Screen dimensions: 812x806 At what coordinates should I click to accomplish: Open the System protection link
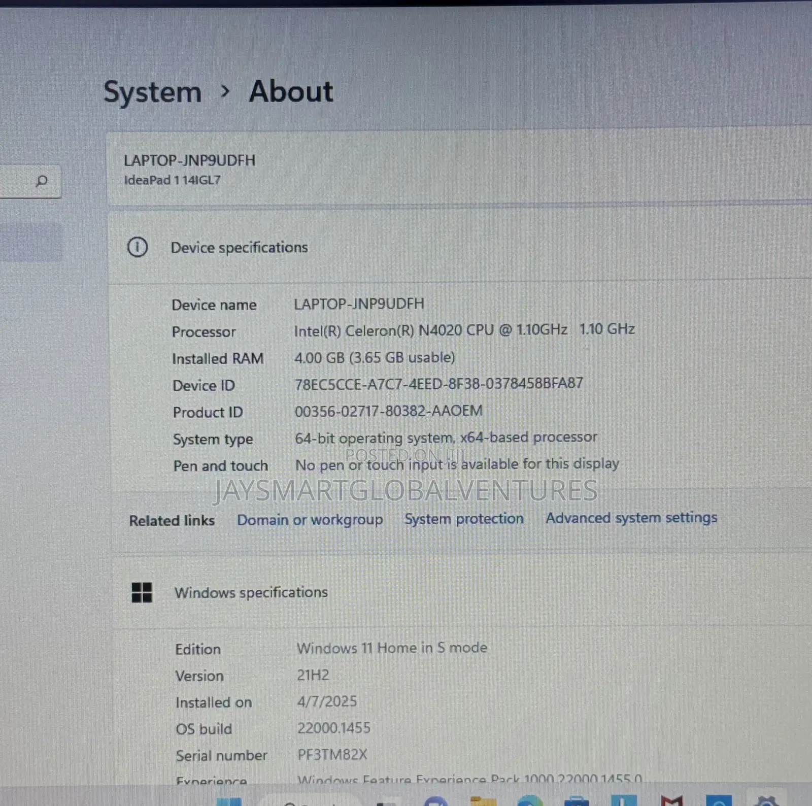[x=464, y=519]
